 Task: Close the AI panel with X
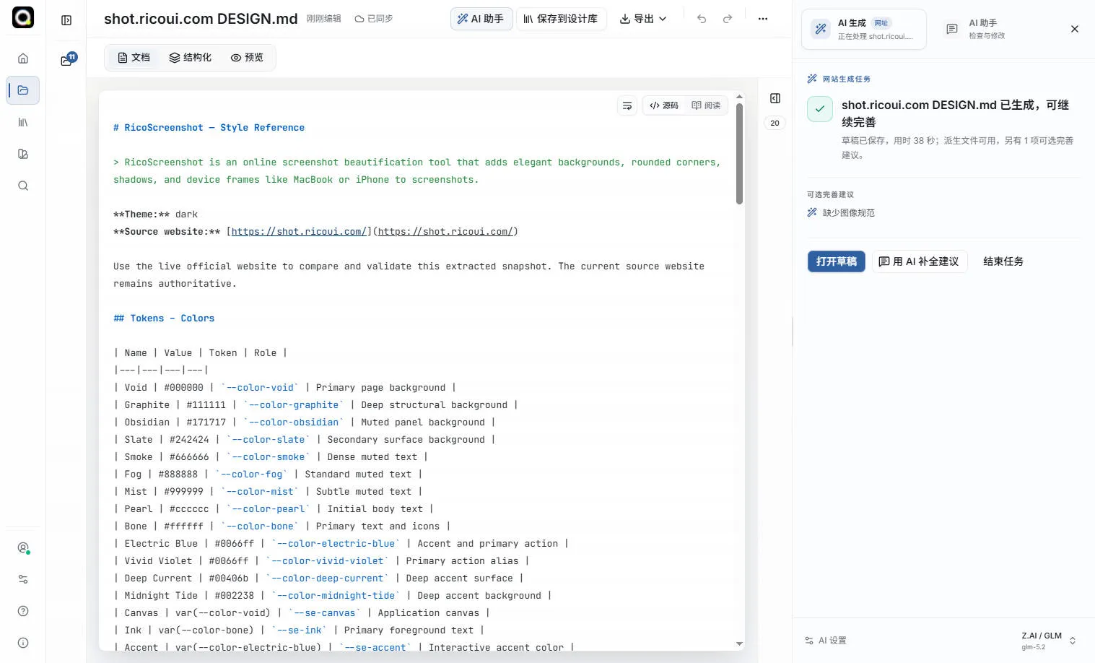1075,29
